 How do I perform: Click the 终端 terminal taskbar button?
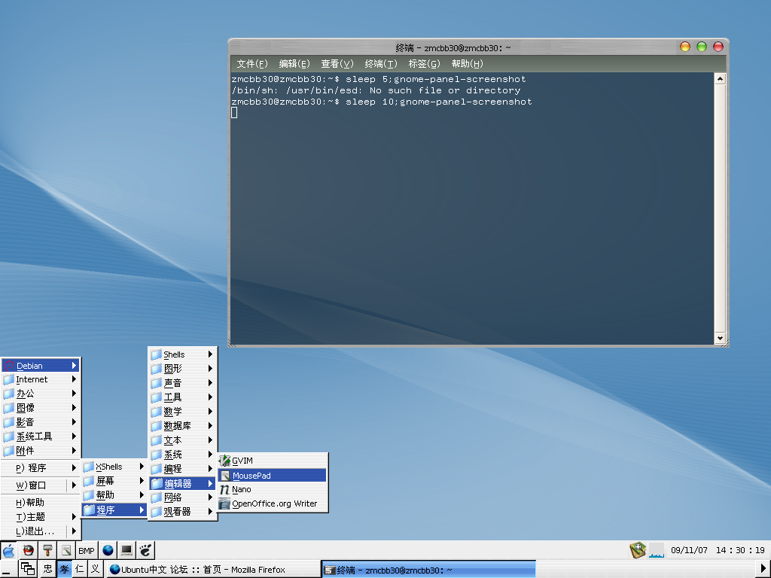click(428, 569)
